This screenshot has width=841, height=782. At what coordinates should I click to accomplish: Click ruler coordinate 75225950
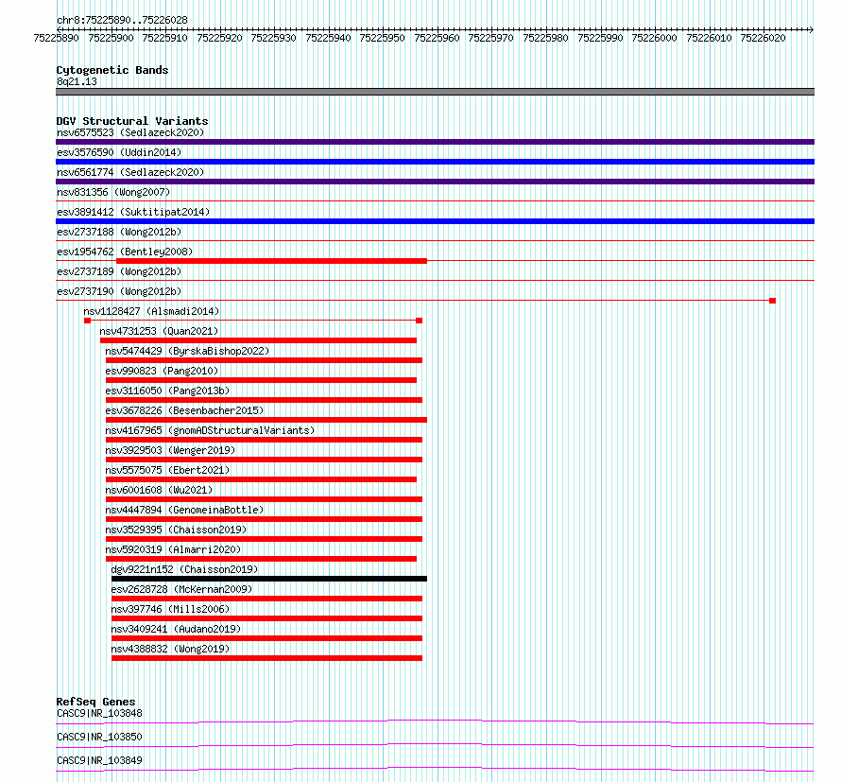[x=383, y=38]
